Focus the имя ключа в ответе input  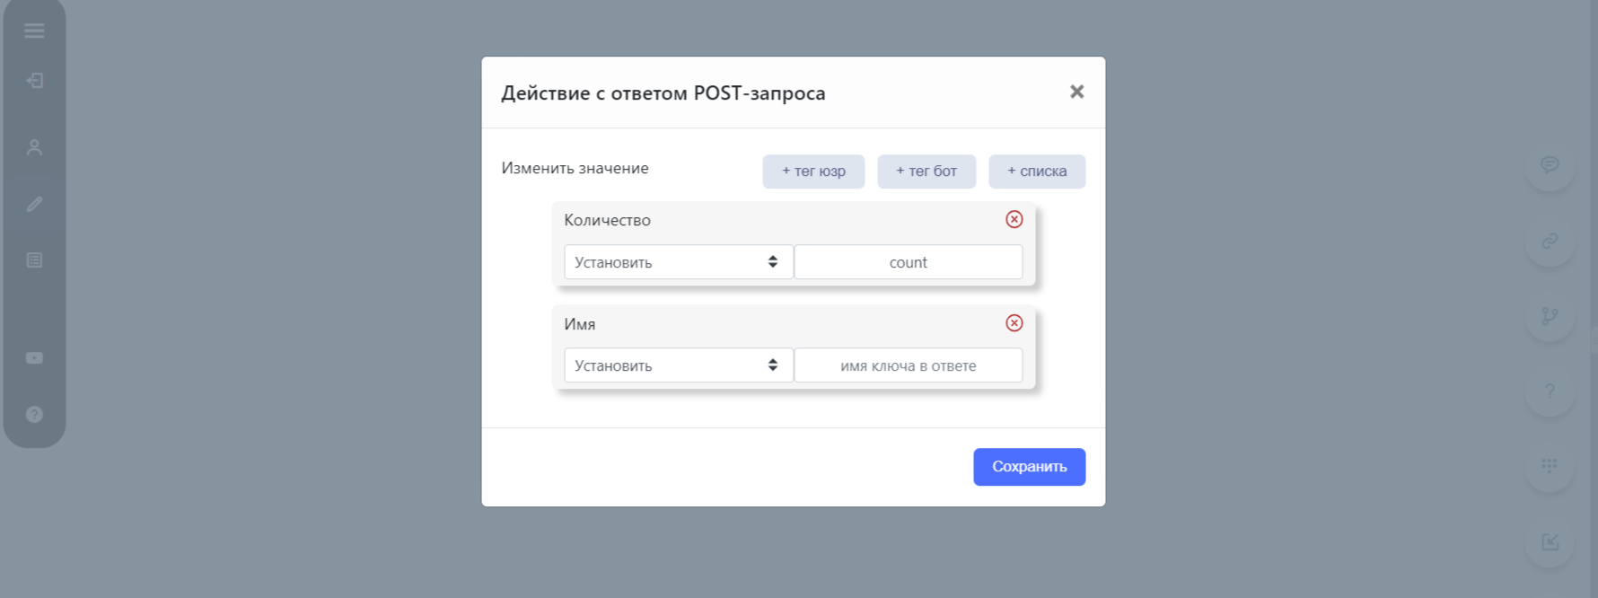tap(909, 365)
